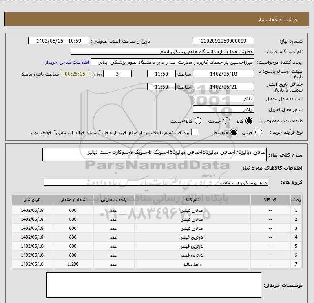Select row 2 item name صافی فیلتر
This screenshot has width=314, height=303.
pos(192,219)
